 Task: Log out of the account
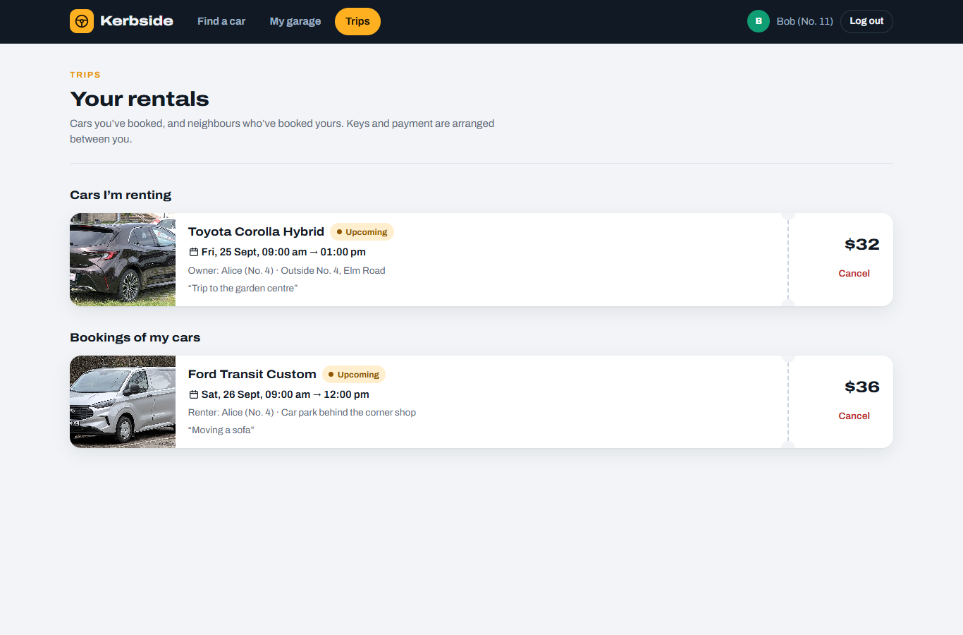click(866, 21)
